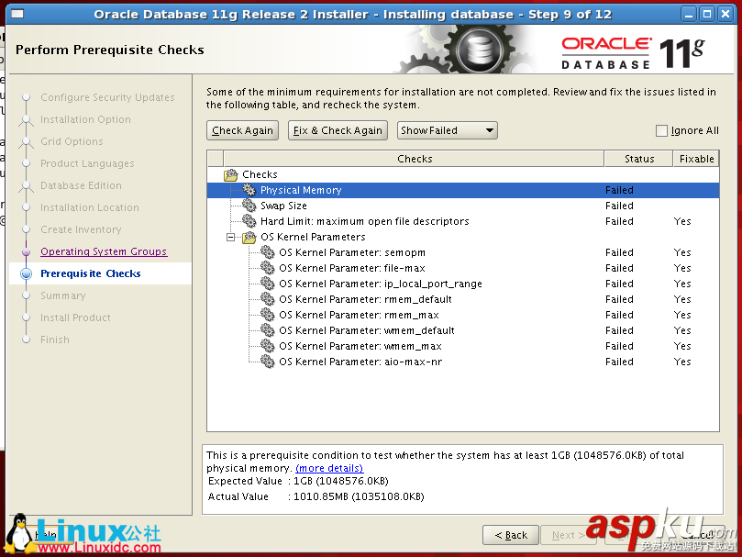Click the Fixable column header
This screenshot has width=742, height=557.
696,159
